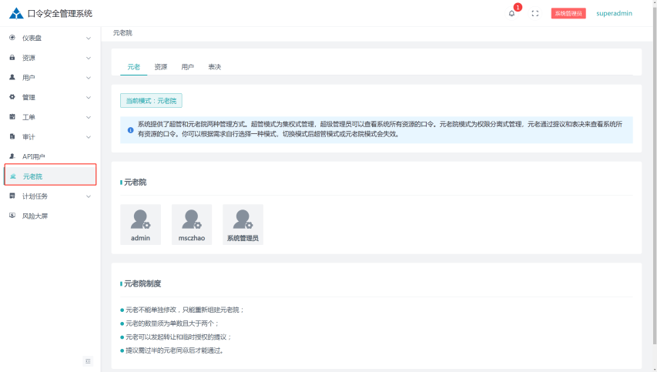Image resolution: width=657 pixels, height=372 pixels.
Task: Expand the 用户 sidebar menu
Action: pyautogui.click(x=49, y=78)
